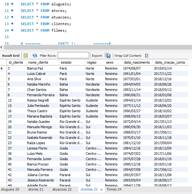Type in the Filter Rows field
This screenshot has width=192, height=194.
click(x=73, y=55)
